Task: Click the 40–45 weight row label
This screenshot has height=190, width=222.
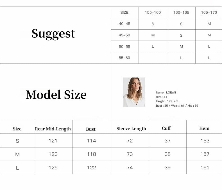Action: pyautogui.click(x=124, y=24)
